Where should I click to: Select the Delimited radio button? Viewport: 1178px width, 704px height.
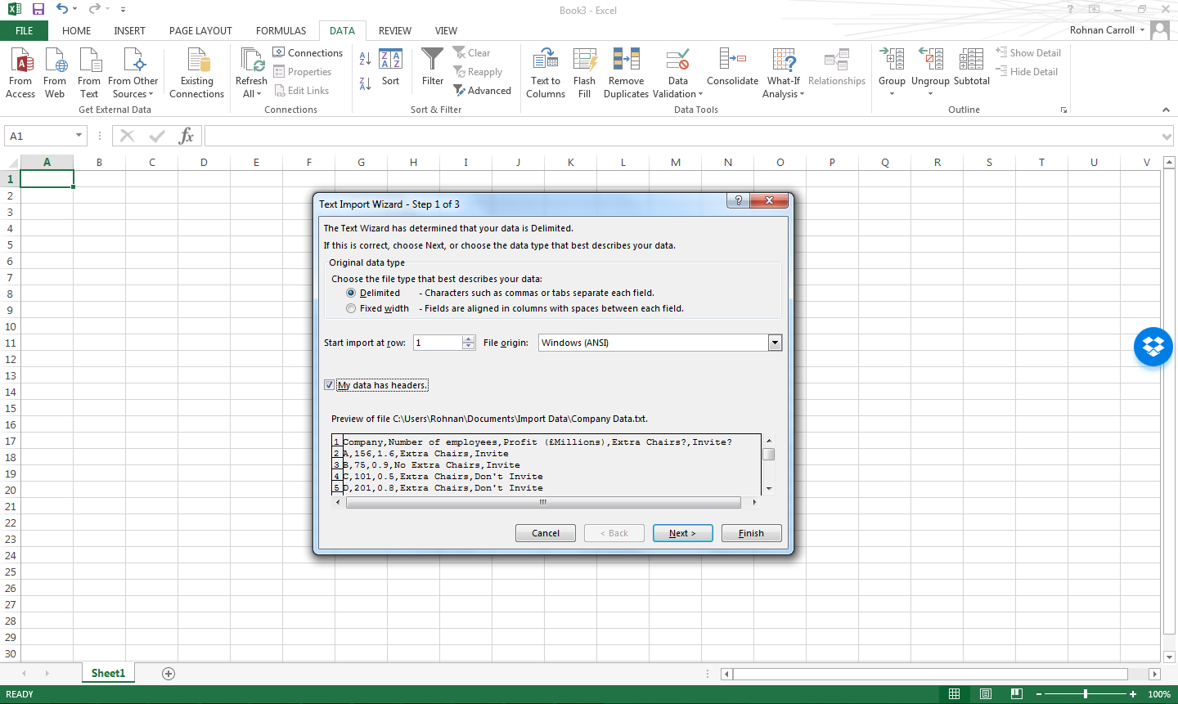351,293
